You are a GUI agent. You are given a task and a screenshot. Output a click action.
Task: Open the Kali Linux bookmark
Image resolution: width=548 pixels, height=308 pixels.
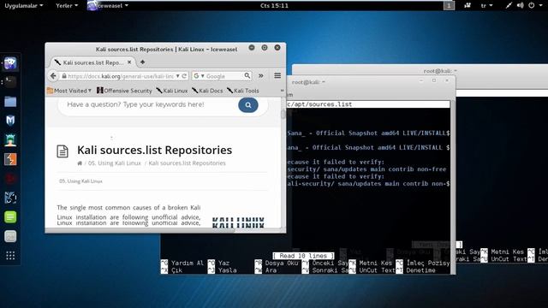(172, 91)
